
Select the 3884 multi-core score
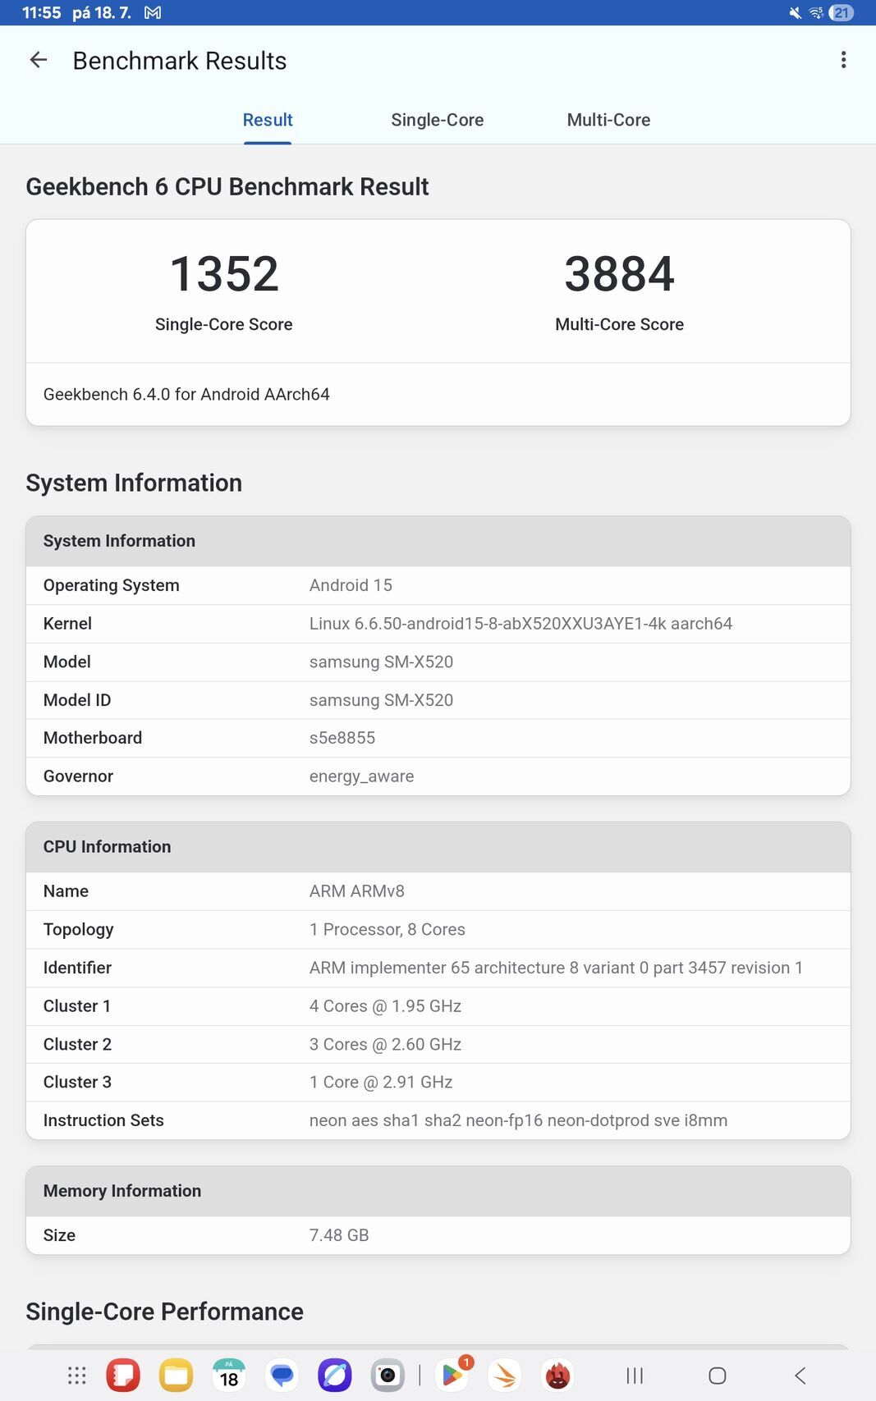point(620,273)
